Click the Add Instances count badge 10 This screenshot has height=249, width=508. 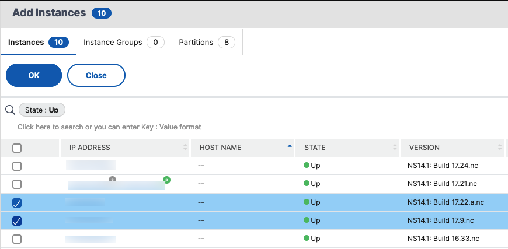point(102,13)
